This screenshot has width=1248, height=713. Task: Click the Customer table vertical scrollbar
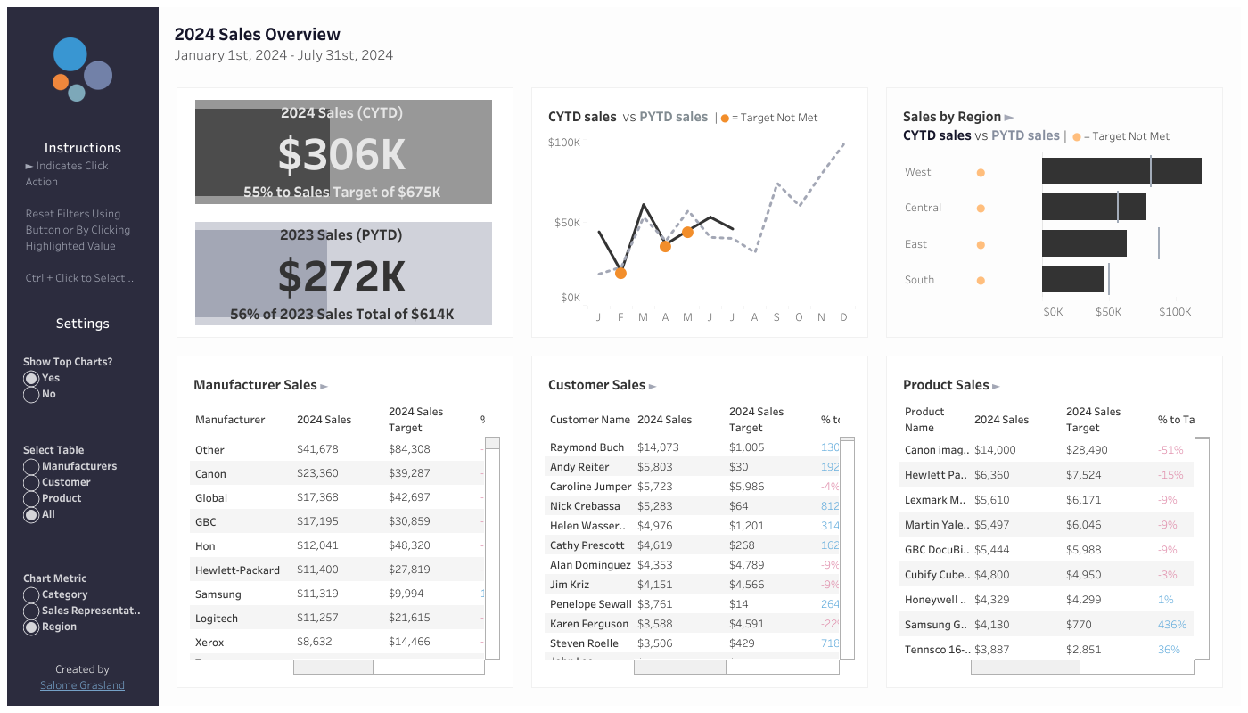point(847,548)
